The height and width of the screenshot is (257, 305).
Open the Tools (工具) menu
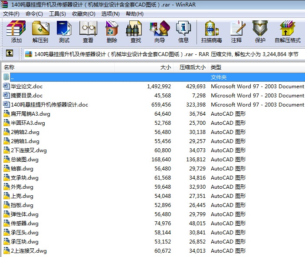coord(57,14)
